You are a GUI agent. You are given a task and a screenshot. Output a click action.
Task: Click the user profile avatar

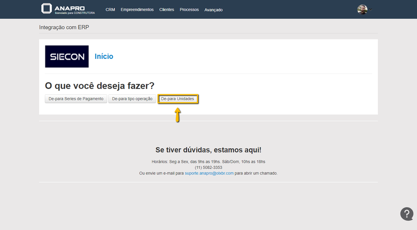click(362, 9)
